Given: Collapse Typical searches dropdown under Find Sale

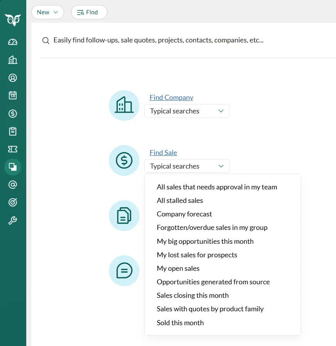Looking at the screenshot, I should (187, 166).
